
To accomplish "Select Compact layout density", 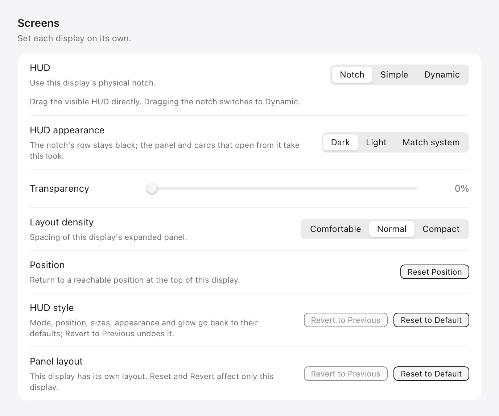I will 441,229.
